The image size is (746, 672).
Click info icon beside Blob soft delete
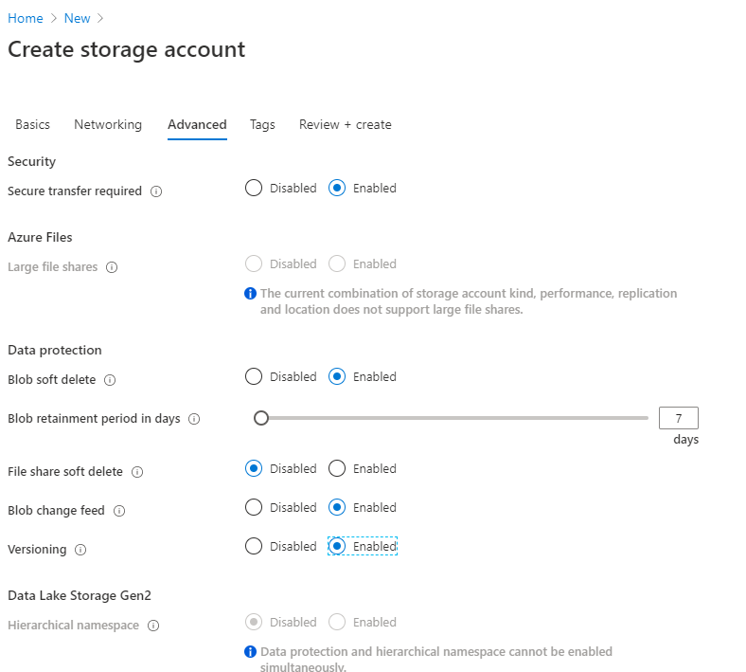pyautogui.click(x=110, y=380)
